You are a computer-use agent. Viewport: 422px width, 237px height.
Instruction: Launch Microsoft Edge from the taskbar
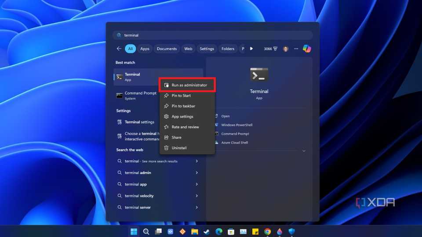pos(219,231)
